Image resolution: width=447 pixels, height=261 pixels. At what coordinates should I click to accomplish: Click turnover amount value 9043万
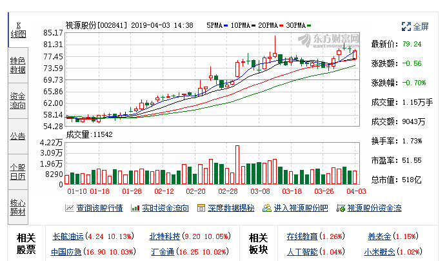tap(413, 121)
